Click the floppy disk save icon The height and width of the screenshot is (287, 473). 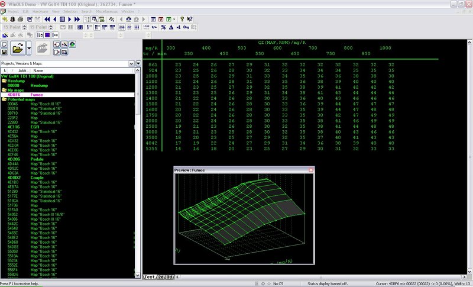(4, 52)
